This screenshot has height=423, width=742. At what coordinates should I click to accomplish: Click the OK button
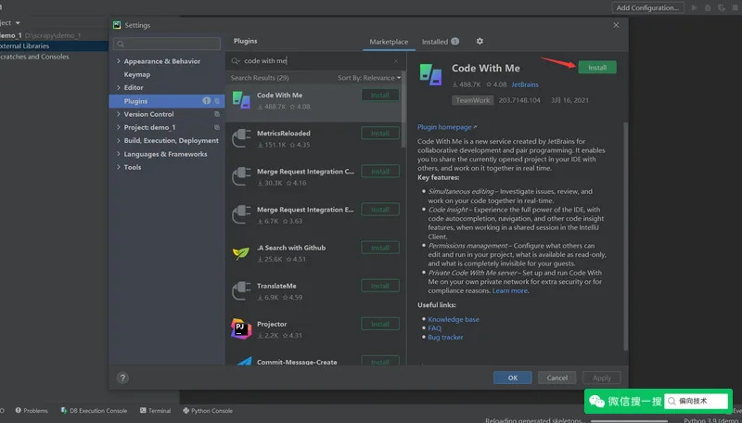(x=513, y=378)
